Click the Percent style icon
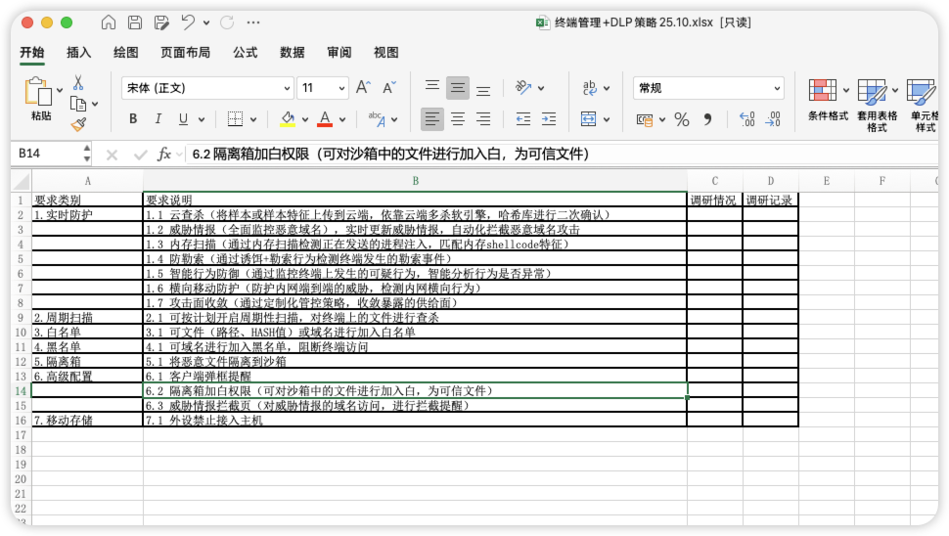 point(682,119)
